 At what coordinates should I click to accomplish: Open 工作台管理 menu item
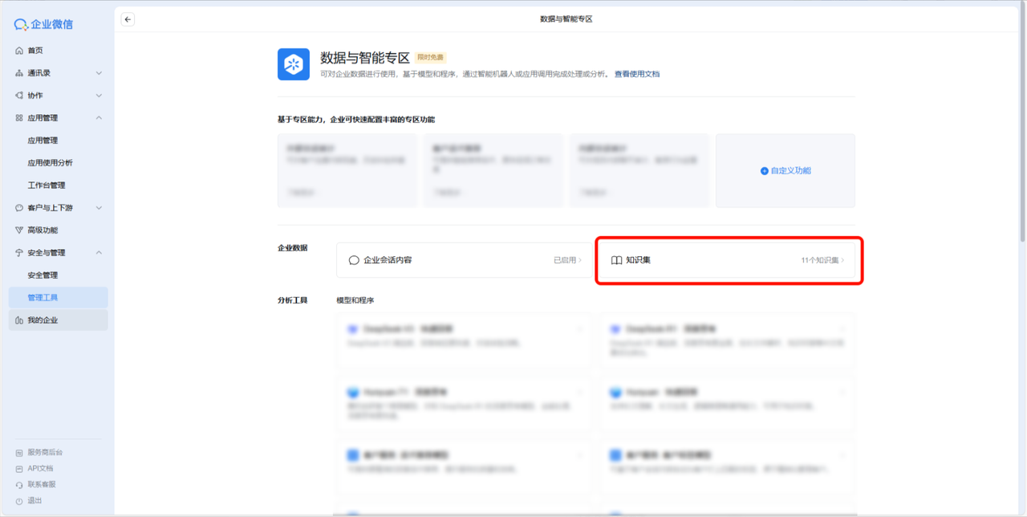(47, 185)
